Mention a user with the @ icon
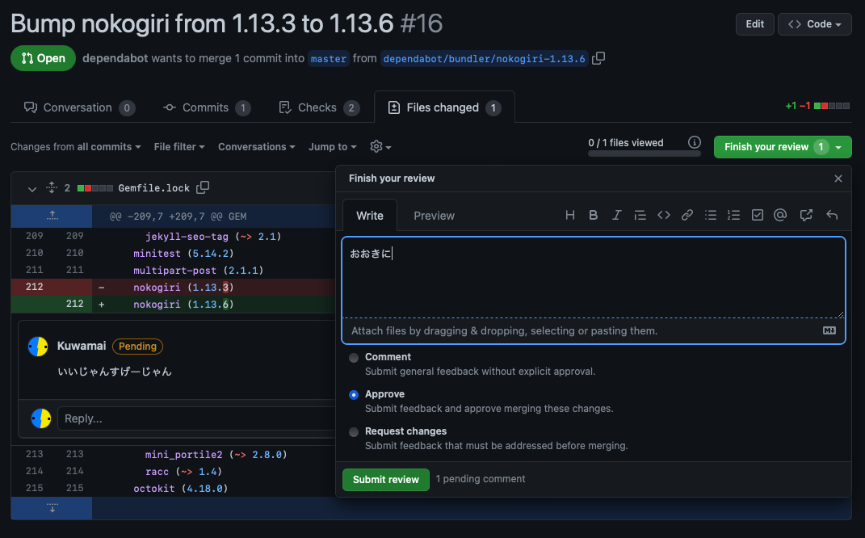Viewport: 865px width, 538px height. pyautogui.click(x=780, y=215)
